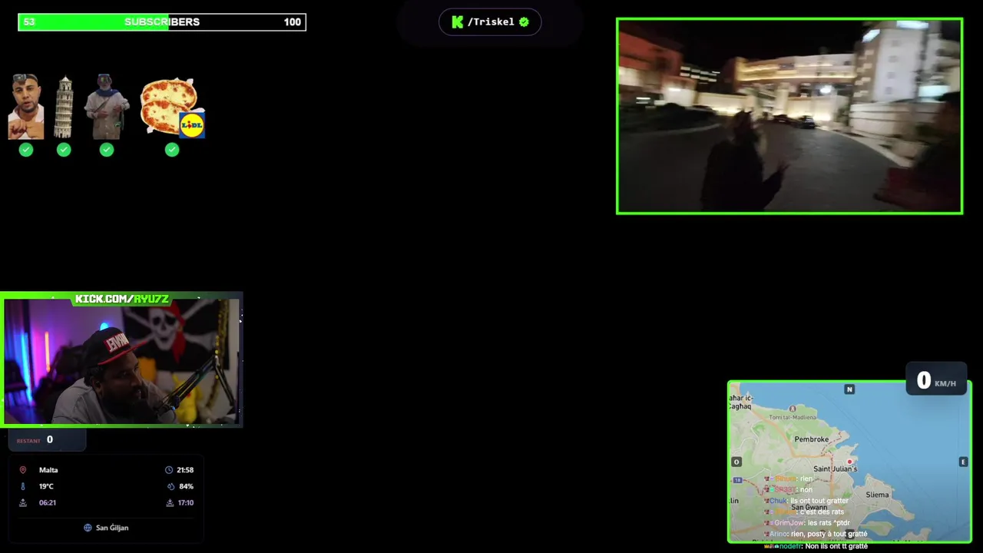
Task: Click the E east compass marker
Action: 963,462
